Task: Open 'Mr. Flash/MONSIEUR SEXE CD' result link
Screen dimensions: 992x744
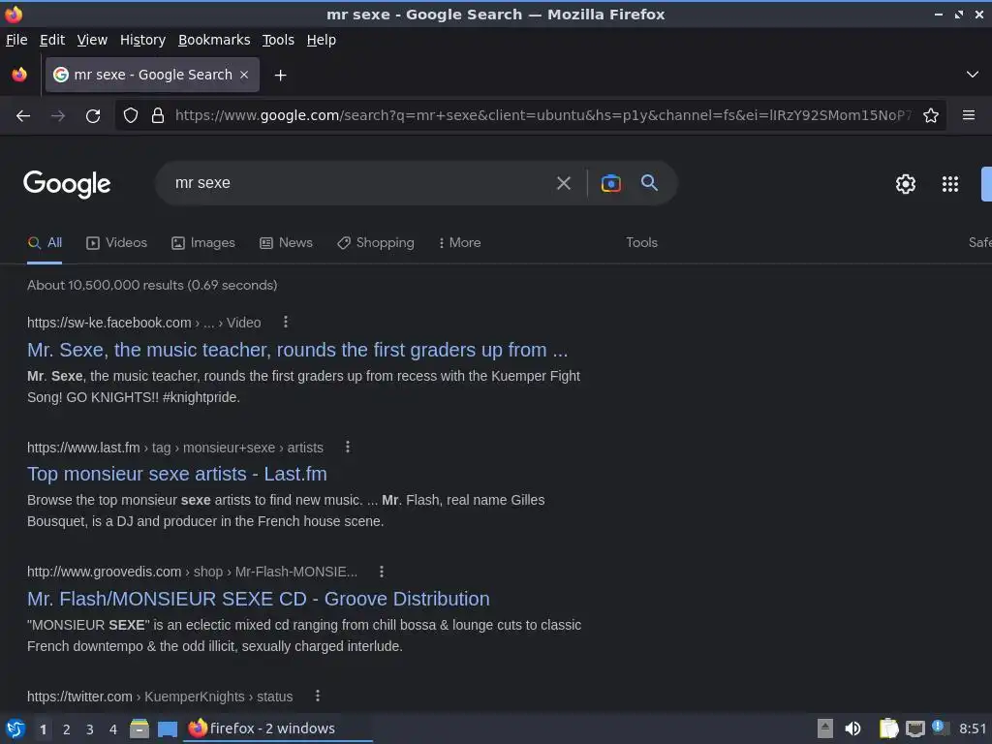Action: tap(258, 599)
